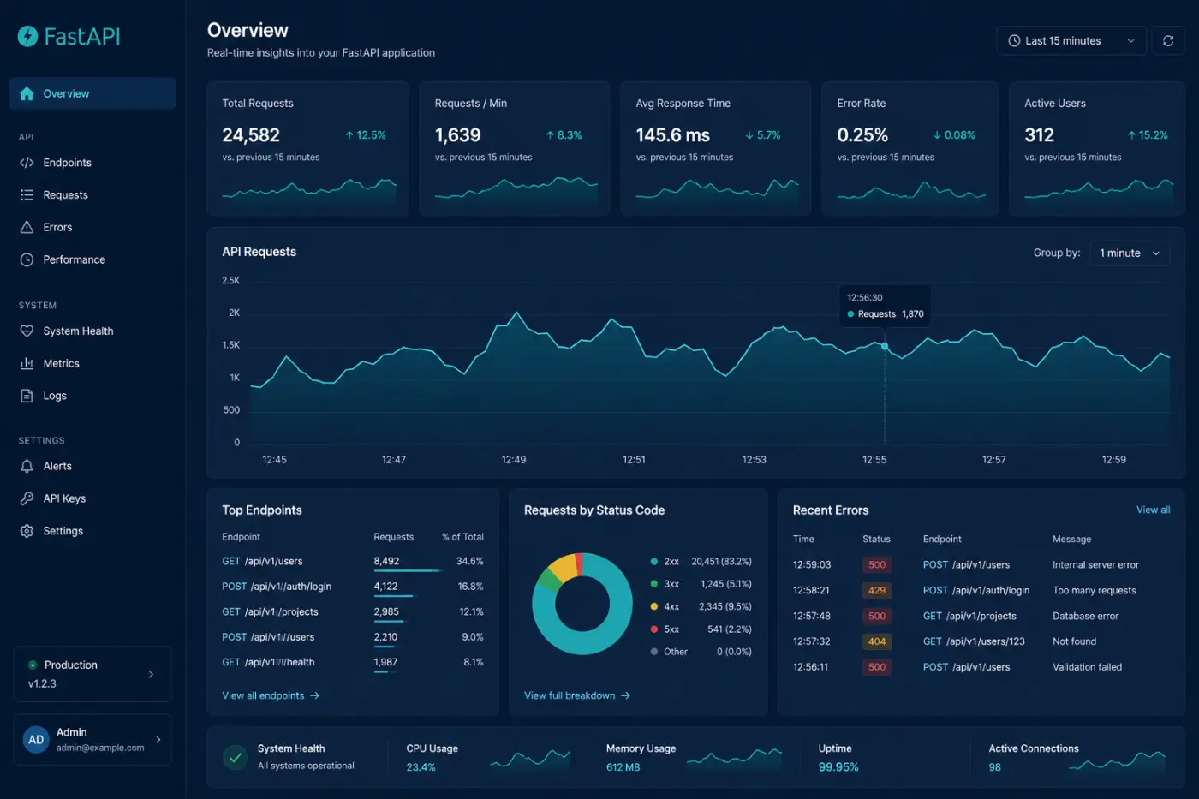
Task: Click the Active Connections 98 value
Action: [x=994, y=767]
